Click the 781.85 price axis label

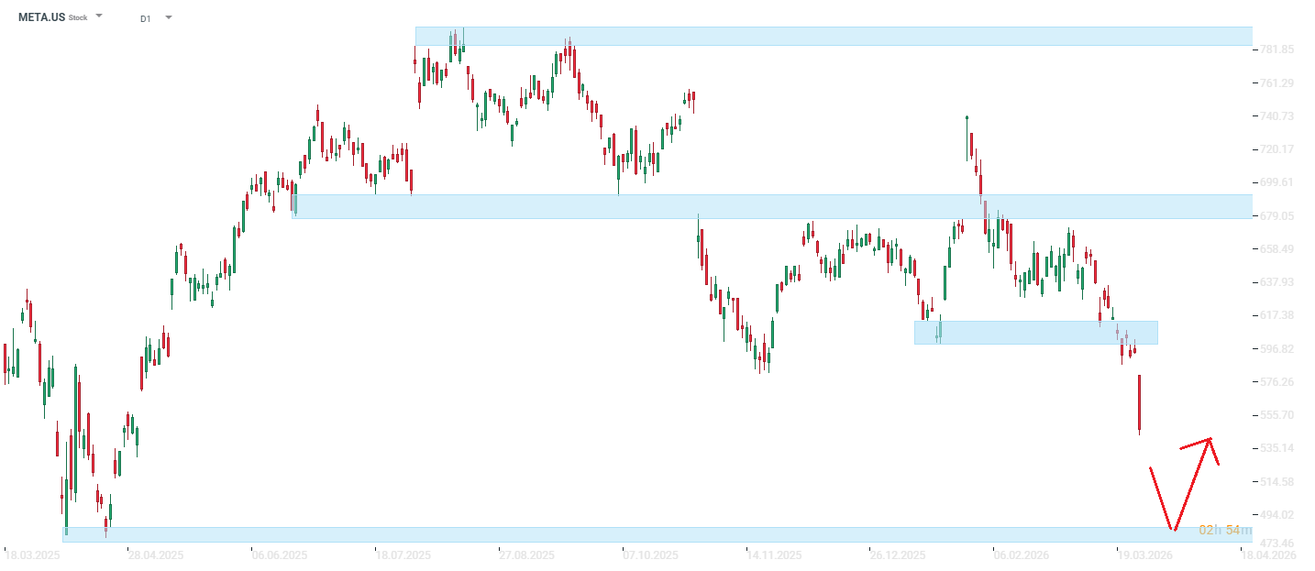point(1276,49)
